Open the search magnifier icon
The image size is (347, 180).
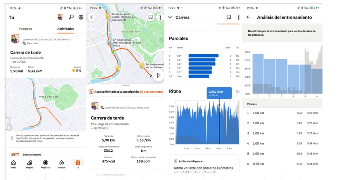(71, 17)
